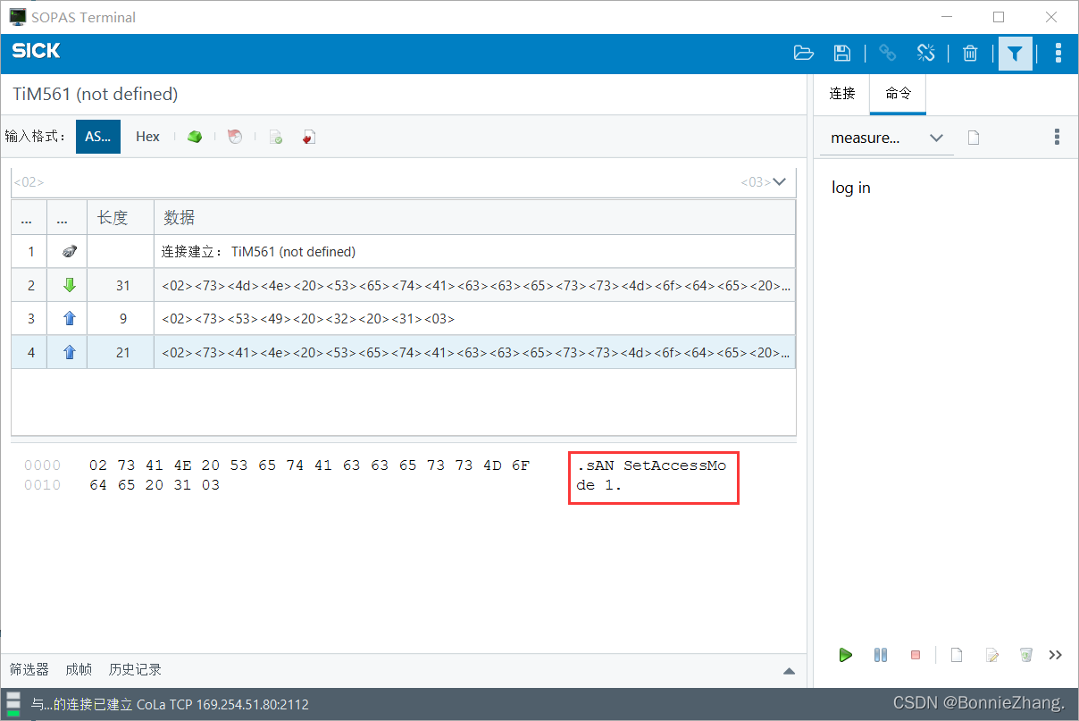Switch to the 命令 tab

click(x=899, y=93)
